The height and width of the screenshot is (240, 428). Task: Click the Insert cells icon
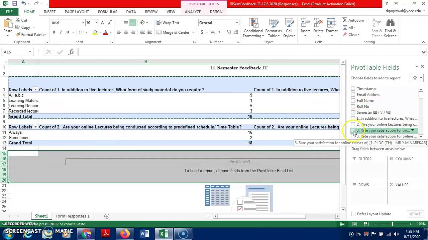[x=305, y=23]
